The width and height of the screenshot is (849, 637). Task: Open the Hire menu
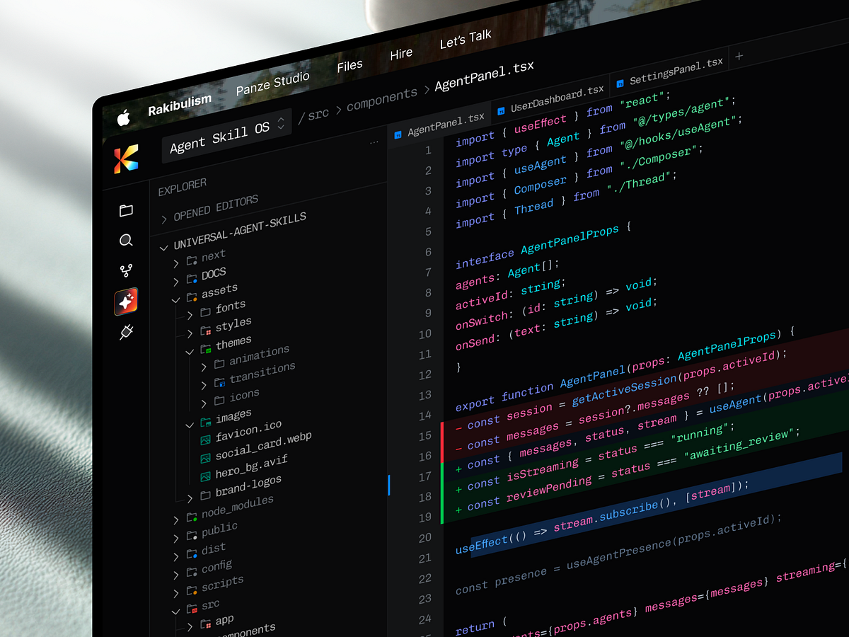pyautogui.click(x=401, y=54)
